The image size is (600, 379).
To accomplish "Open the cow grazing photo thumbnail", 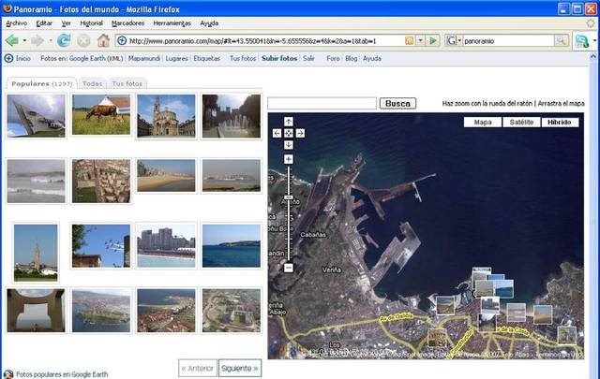I will coord(101,114).
